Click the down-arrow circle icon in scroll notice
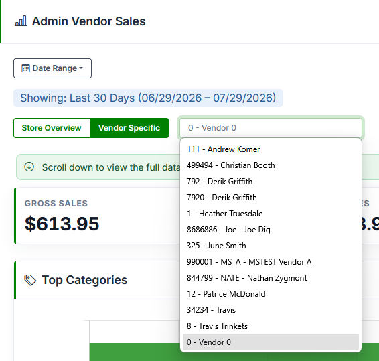This screenshot has height=361, width=379. click(x=29, y=167)
